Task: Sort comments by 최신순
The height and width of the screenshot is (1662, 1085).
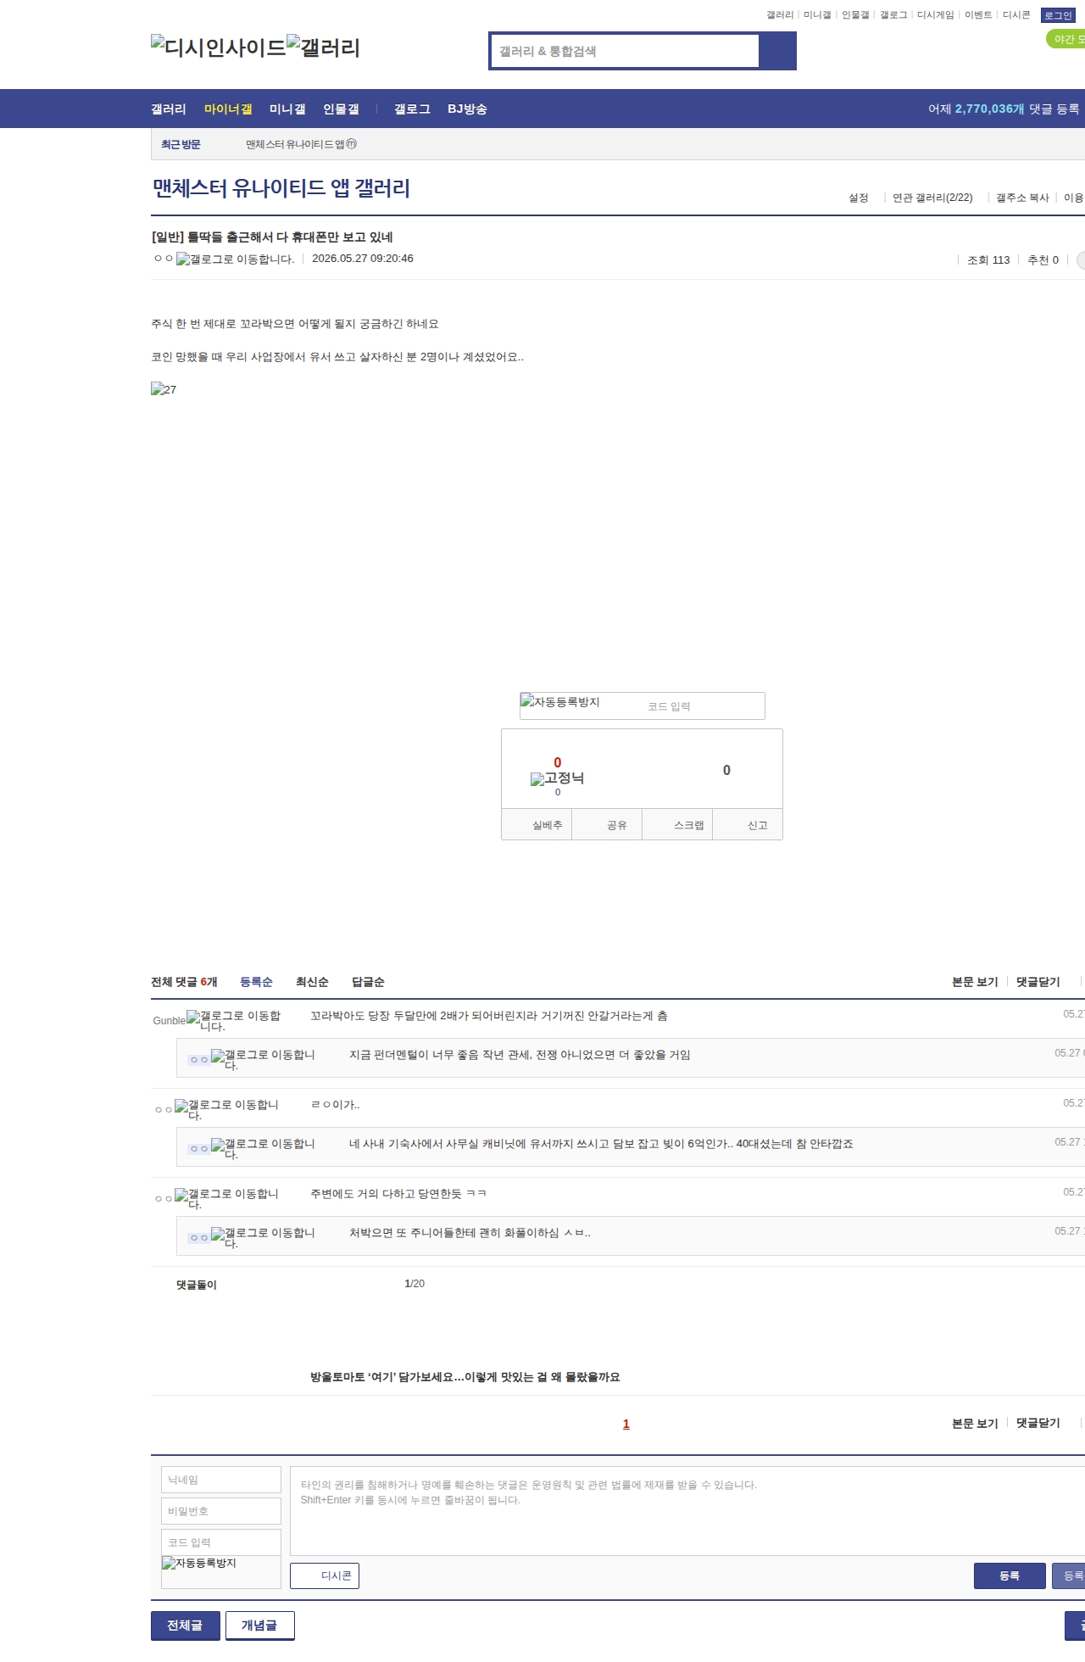Action: coord(312,982)
